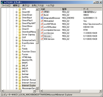Click the folder icon of IMEJP key
The image size is (103, 97).
tap(20, 66)
